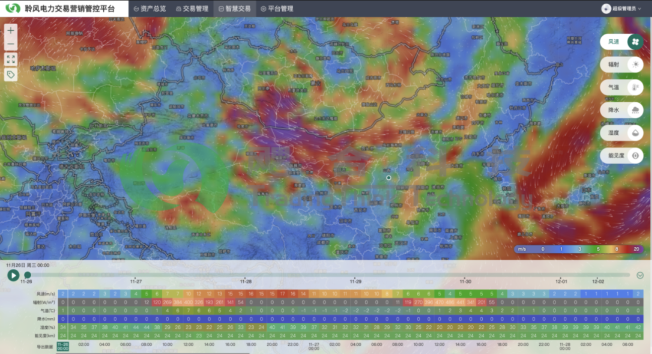Image resolution: width=652 pixels, height=354 pixels.
Task: Enable the 气温 temperature layer
Action: click(621, 87)
